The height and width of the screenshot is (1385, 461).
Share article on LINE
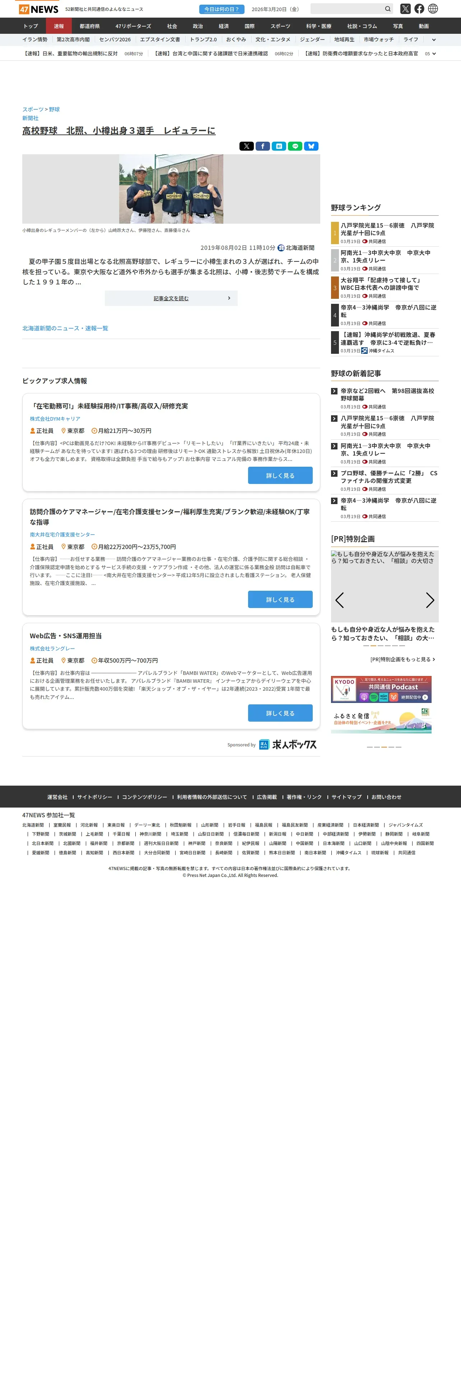pos(295,146)
